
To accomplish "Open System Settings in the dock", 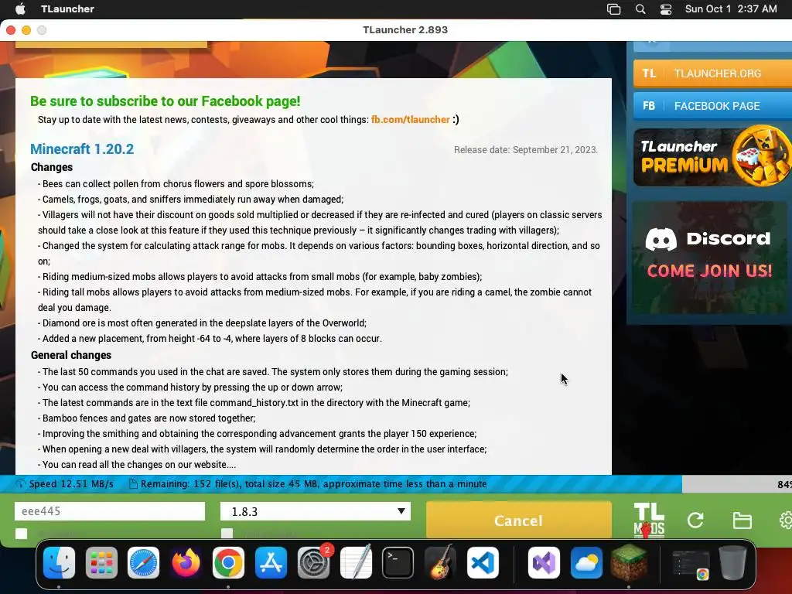I will (x=313, y=563).
